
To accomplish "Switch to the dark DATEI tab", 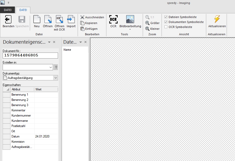I will (x=8, y=10).
